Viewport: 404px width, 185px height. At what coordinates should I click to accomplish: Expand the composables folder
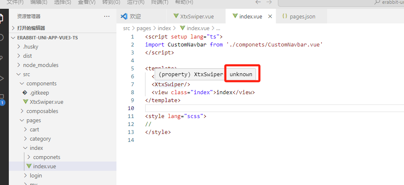[63, 111]
